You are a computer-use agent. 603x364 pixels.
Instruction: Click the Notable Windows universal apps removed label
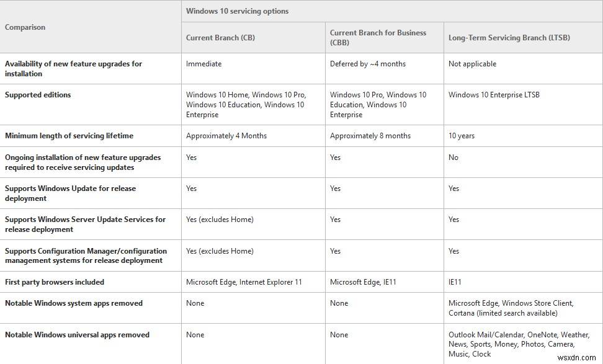77,335
